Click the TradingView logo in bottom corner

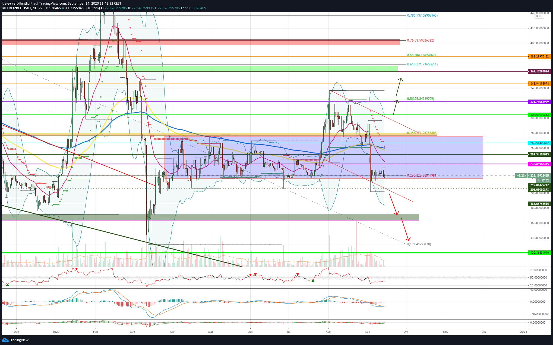tap(15, 340)
